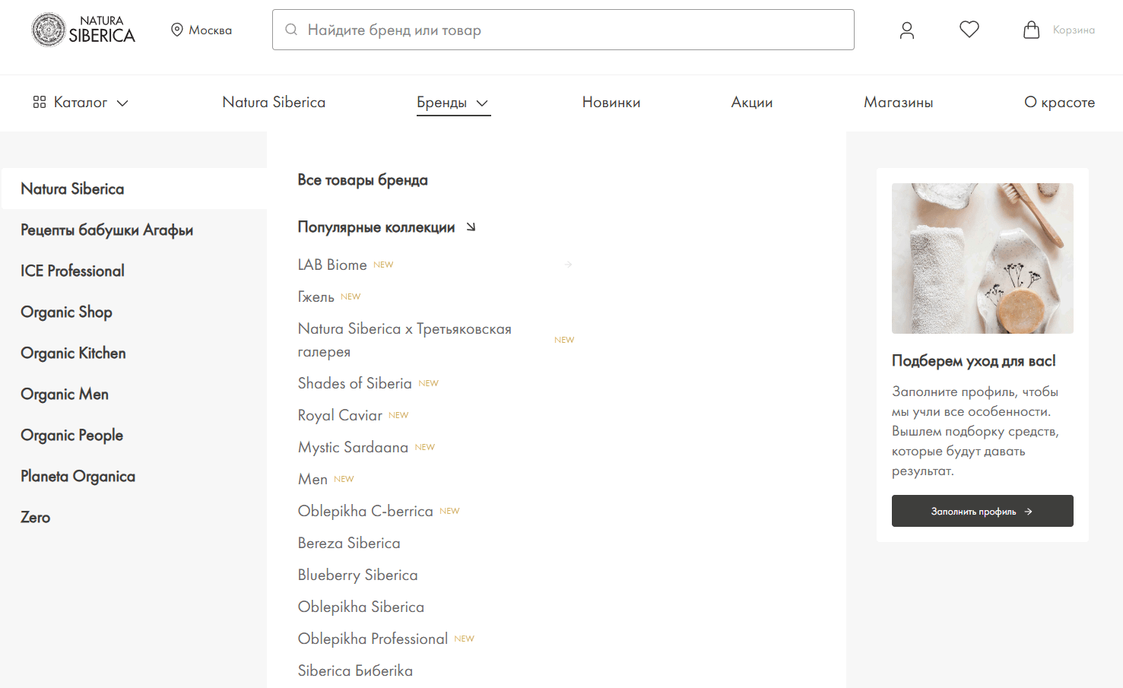Open the favorites heart icon
The height and width of the screenshot is (688, 1123).
pyautogui.click(x=969, y=30)
